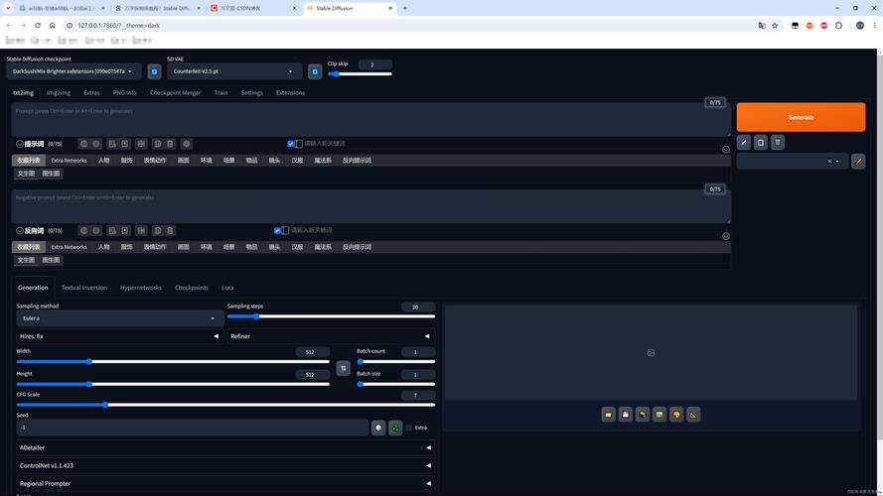This screenshot has height=496, width=883.
Task: Switch to the img2img tab
Action: click(58, 92)
